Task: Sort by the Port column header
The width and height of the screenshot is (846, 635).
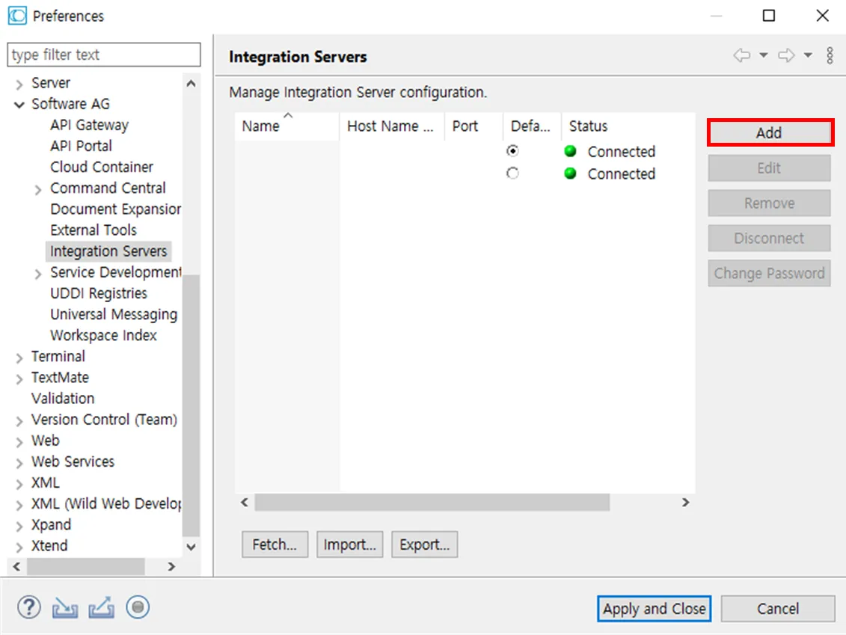Action: pyautogui.click(x=473, y=126)
